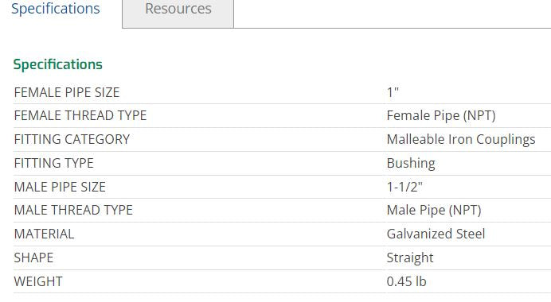The height and width of the screenshot is (302, 551).
Task: Click the FITTING CATEGORY label
Action: 72,140
